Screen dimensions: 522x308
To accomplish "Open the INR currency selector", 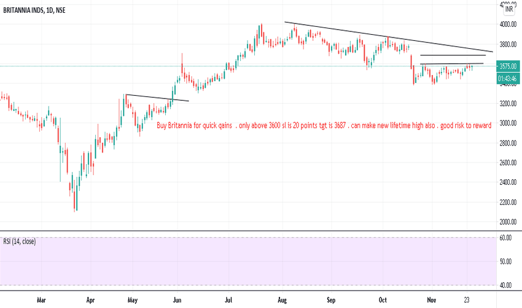I will pyautogui.click(x=509, y=9).
